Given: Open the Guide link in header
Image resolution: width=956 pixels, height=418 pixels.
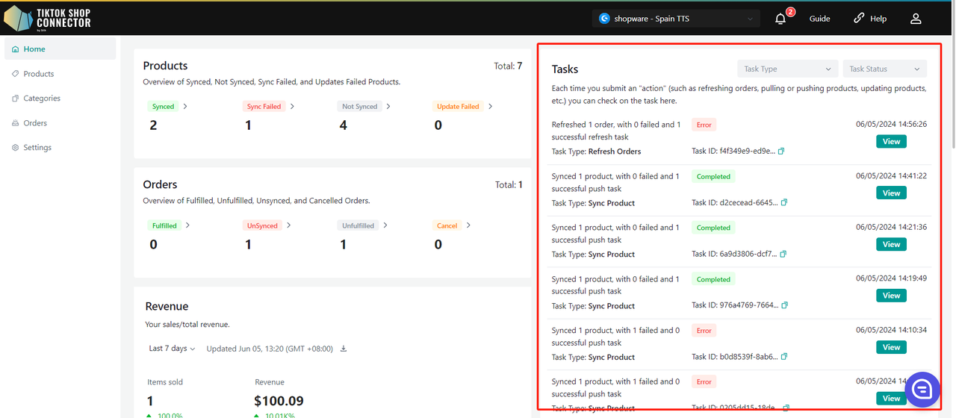Looking at the screenshot, I should 819,19.
